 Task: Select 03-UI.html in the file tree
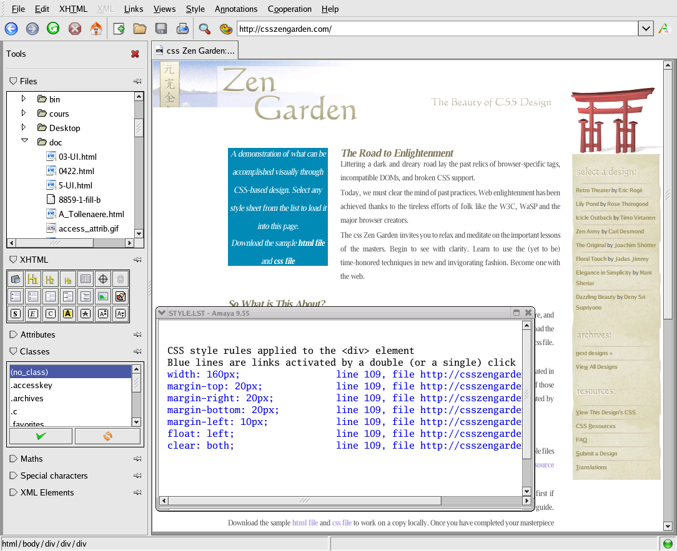(77, 157)
